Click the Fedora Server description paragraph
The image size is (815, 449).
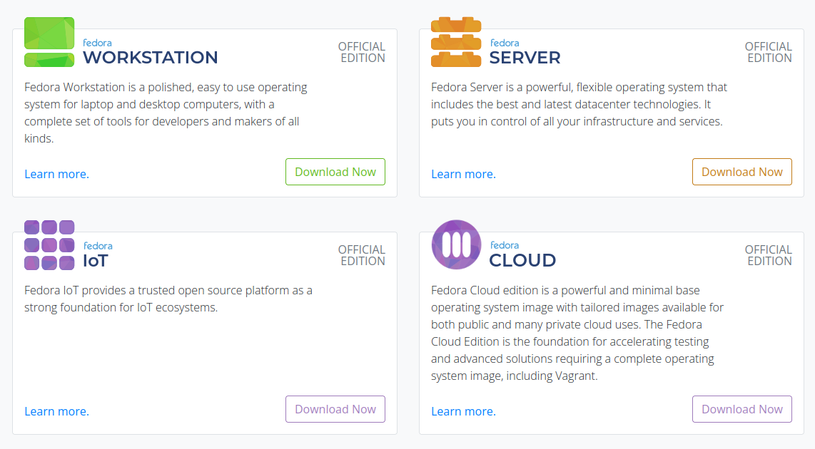pos(579,104)
